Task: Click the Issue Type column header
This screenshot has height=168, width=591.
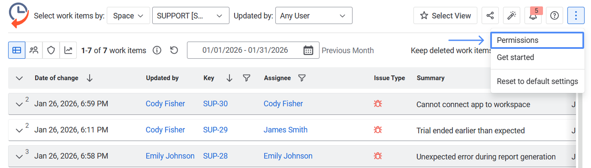Action: coord(389,78)
